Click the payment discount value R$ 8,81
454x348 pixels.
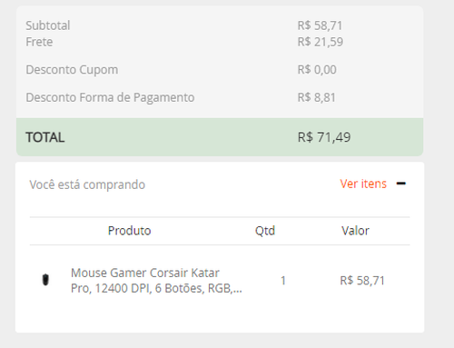coord(317,97)
